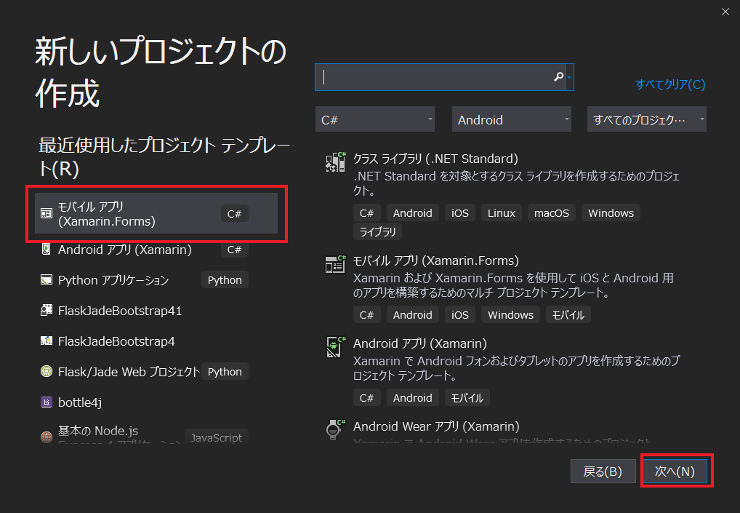The height and width of the screenshot is (513, 740).
Task: Click the FlaskJadeBootstrap41 template icon
Action: click(x=47, y=311)
